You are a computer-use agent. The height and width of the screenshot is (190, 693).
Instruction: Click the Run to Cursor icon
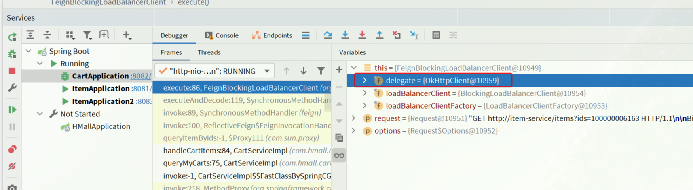click(x=414, y=35)
